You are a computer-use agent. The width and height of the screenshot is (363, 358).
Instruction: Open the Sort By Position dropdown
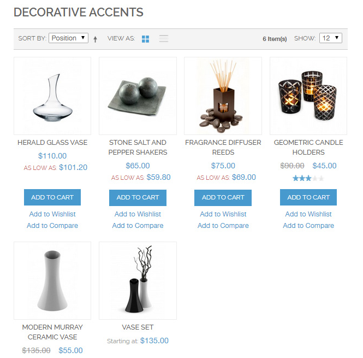click(69, 38)
